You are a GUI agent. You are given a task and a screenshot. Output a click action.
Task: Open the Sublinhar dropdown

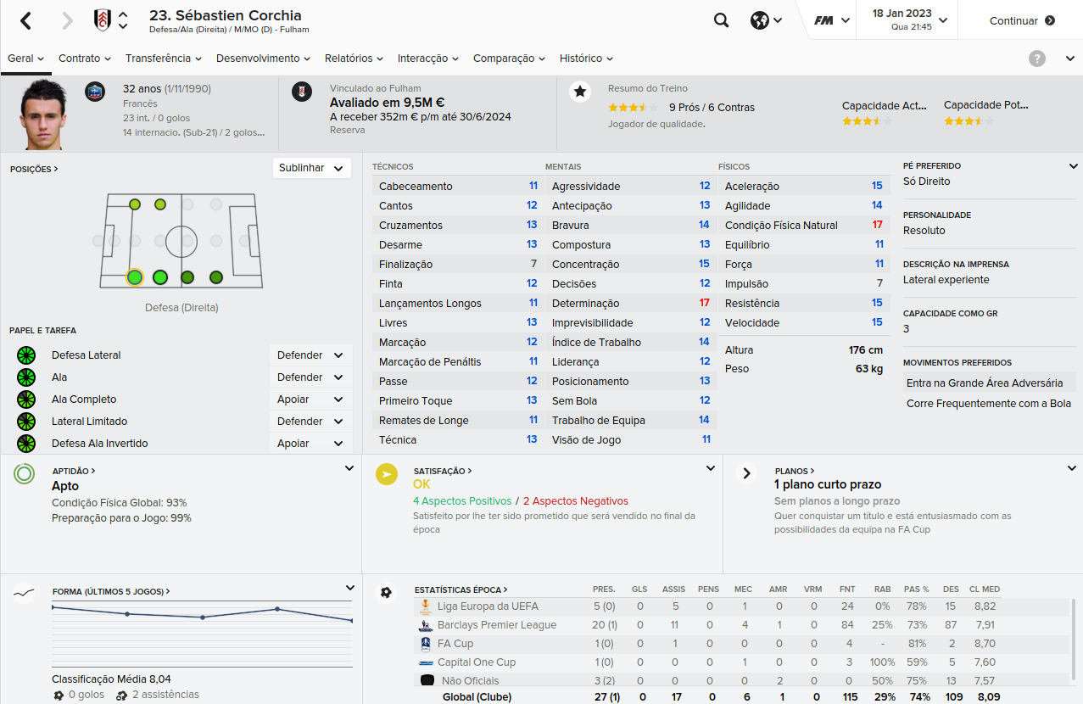[311, 168]
